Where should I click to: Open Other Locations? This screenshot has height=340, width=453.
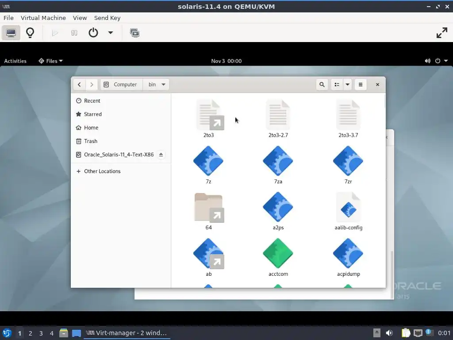121,171
